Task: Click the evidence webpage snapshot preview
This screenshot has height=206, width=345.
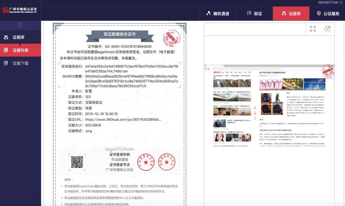Action: click(269, 105)
